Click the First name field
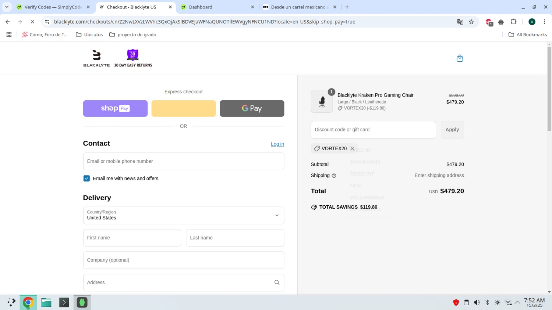This screenshot has height=310, width=552. point(132,238)
